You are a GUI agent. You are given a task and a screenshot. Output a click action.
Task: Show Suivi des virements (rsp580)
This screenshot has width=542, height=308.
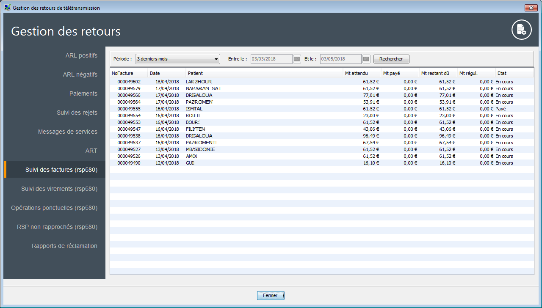click(x=59, y=189)
